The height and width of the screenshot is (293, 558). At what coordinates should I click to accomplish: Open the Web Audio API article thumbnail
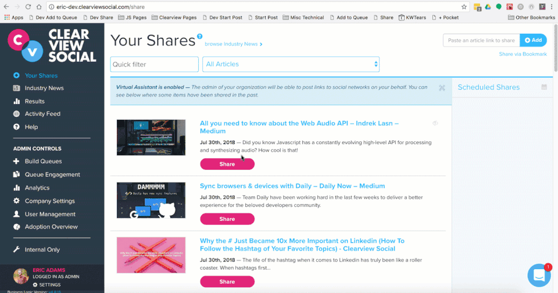click(151, 137)
